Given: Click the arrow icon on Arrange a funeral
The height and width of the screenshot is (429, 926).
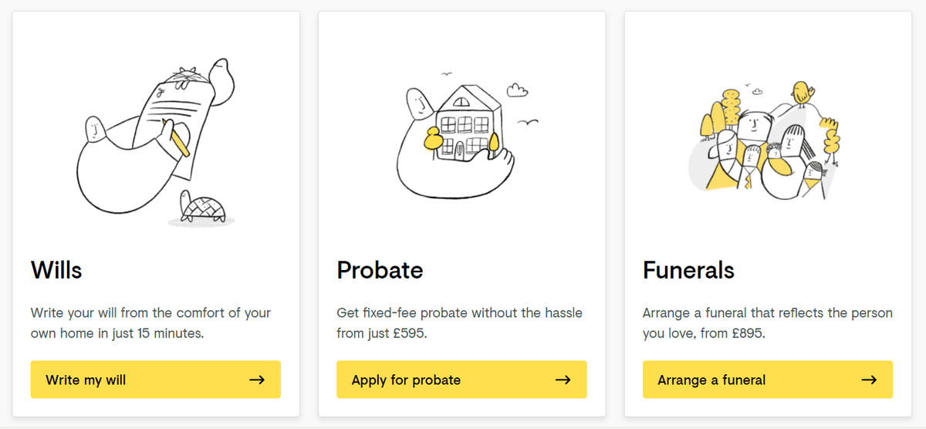Looking at the screenshot, I should click(x=869, y=380).
